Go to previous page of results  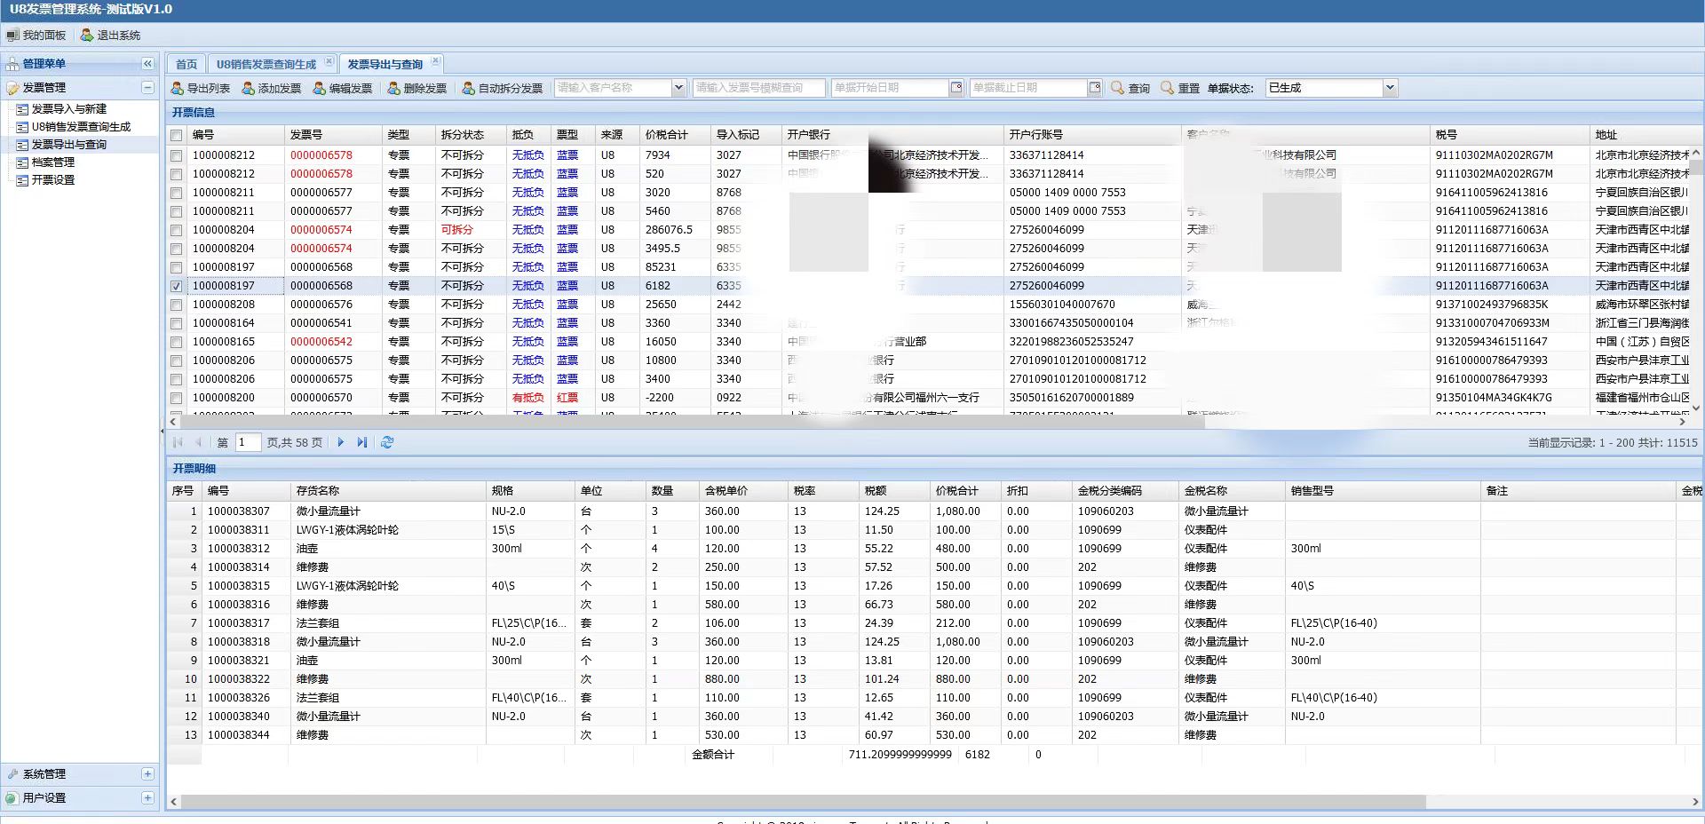[x=198, y=442]
